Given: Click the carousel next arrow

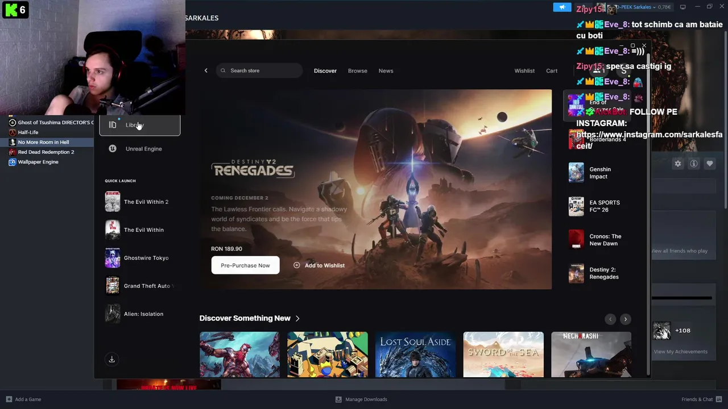Looking at the screenshot, I should pos(625,319).
